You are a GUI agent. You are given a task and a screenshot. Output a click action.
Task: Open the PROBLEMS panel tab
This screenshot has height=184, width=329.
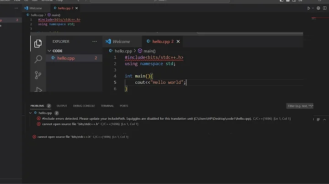coord(37,106)
